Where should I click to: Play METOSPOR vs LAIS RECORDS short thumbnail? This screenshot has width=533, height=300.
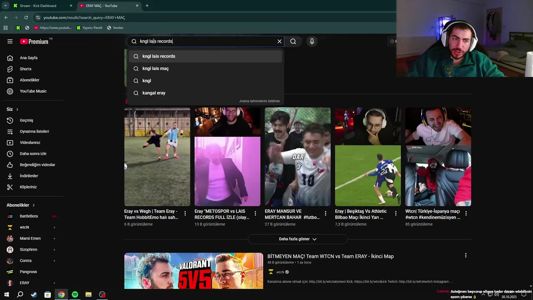point(227,157)
